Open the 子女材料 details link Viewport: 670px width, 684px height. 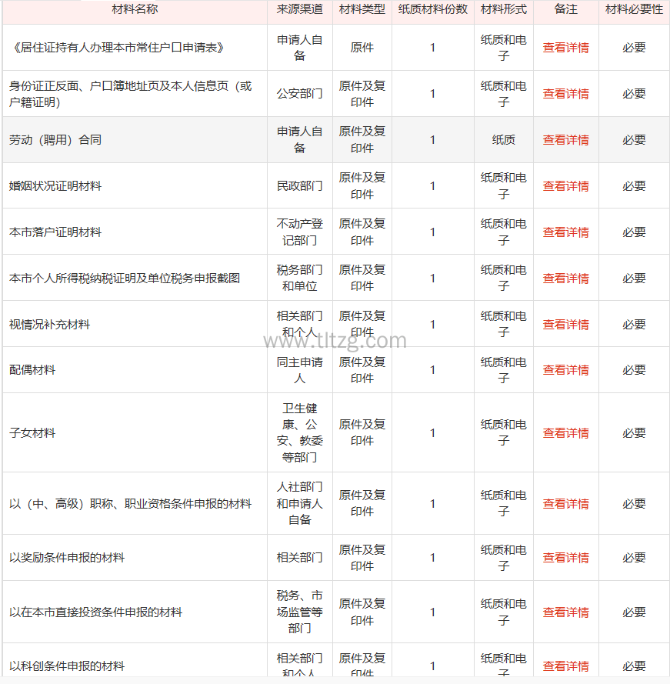coord(565,433)
